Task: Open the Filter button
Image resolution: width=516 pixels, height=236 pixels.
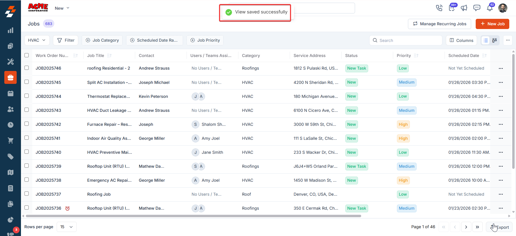Action: 66,40
